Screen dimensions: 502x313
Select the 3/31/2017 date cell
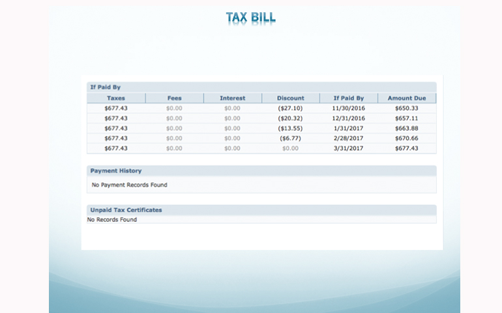click(x=348, y=148)
